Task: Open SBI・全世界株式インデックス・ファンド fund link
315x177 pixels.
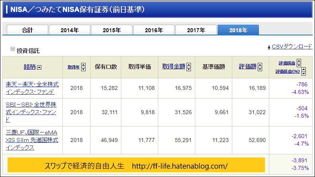Action: point(31,112)
